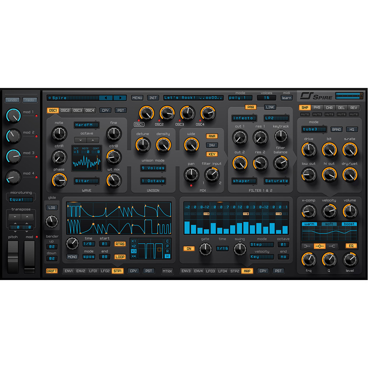Open the ENV1 modulation tab
This screenshot has height=368, width=368.
pyautogui.click(x=68, y=271)
